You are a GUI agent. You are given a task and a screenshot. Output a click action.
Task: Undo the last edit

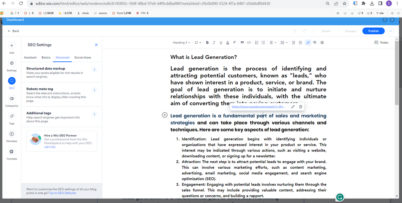(x=294, y=31)
